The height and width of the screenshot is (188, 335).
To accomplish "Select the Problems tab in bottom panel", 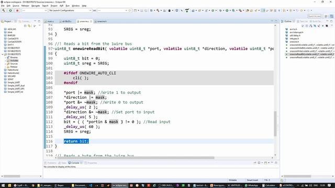I will (50, 163).
